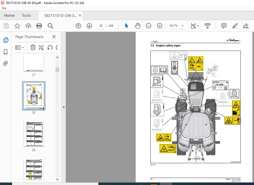This screenshot has width=254, height=185.
Task: Rotate page clockwise icon
Action: 57,48
